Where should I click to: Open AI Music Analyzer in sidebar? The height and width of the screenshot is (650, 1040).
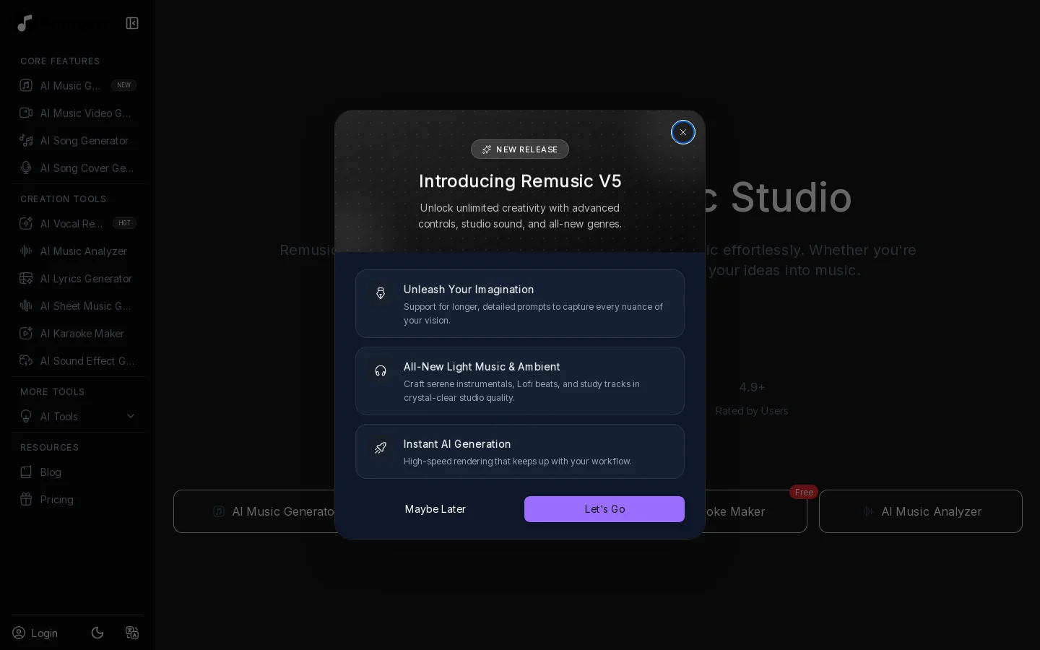[x=77, y=251]
